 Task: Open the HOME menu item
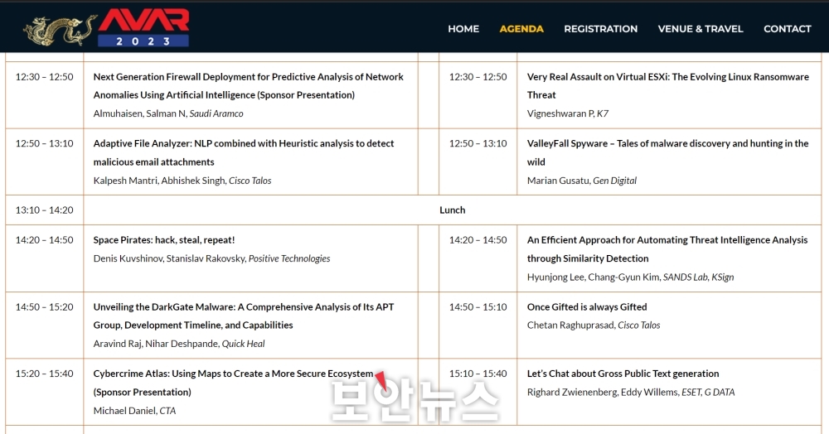(463, 29)
